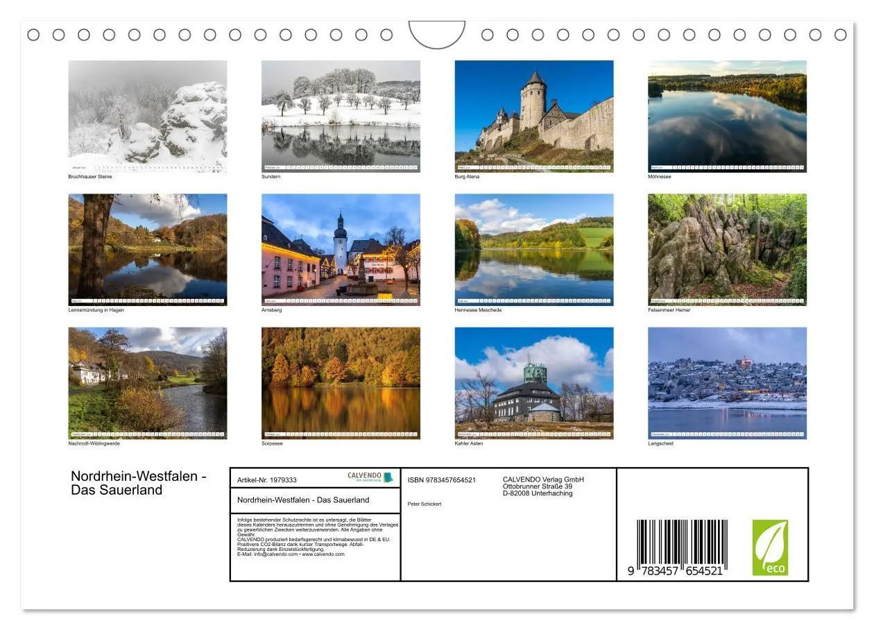Click barcode number '9 783457 654521'

click(x=676, y=570)
